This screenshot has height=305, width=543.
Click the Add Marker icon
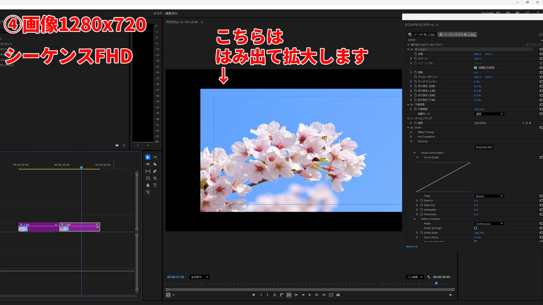[x=254, y=295]
